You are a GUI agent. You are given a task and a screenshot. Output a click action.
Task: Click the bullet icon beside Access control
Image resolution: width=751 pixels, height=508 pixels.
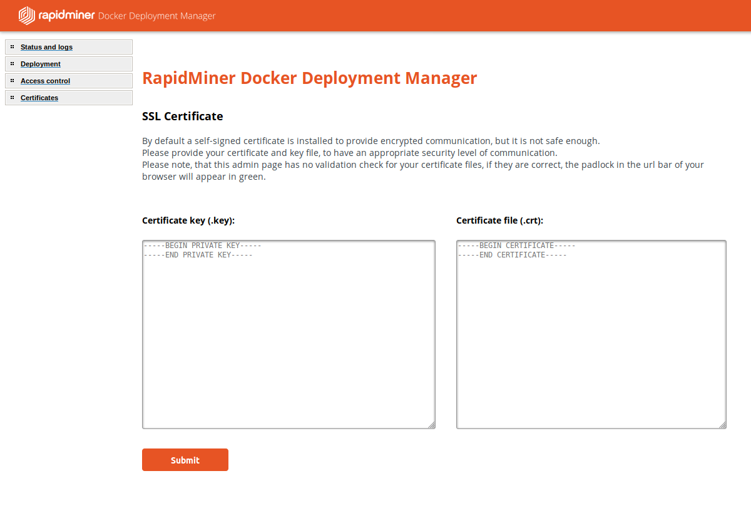point(12,80)
